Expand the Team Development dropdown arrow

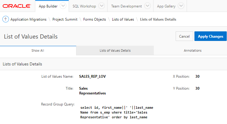coord(148,6)
